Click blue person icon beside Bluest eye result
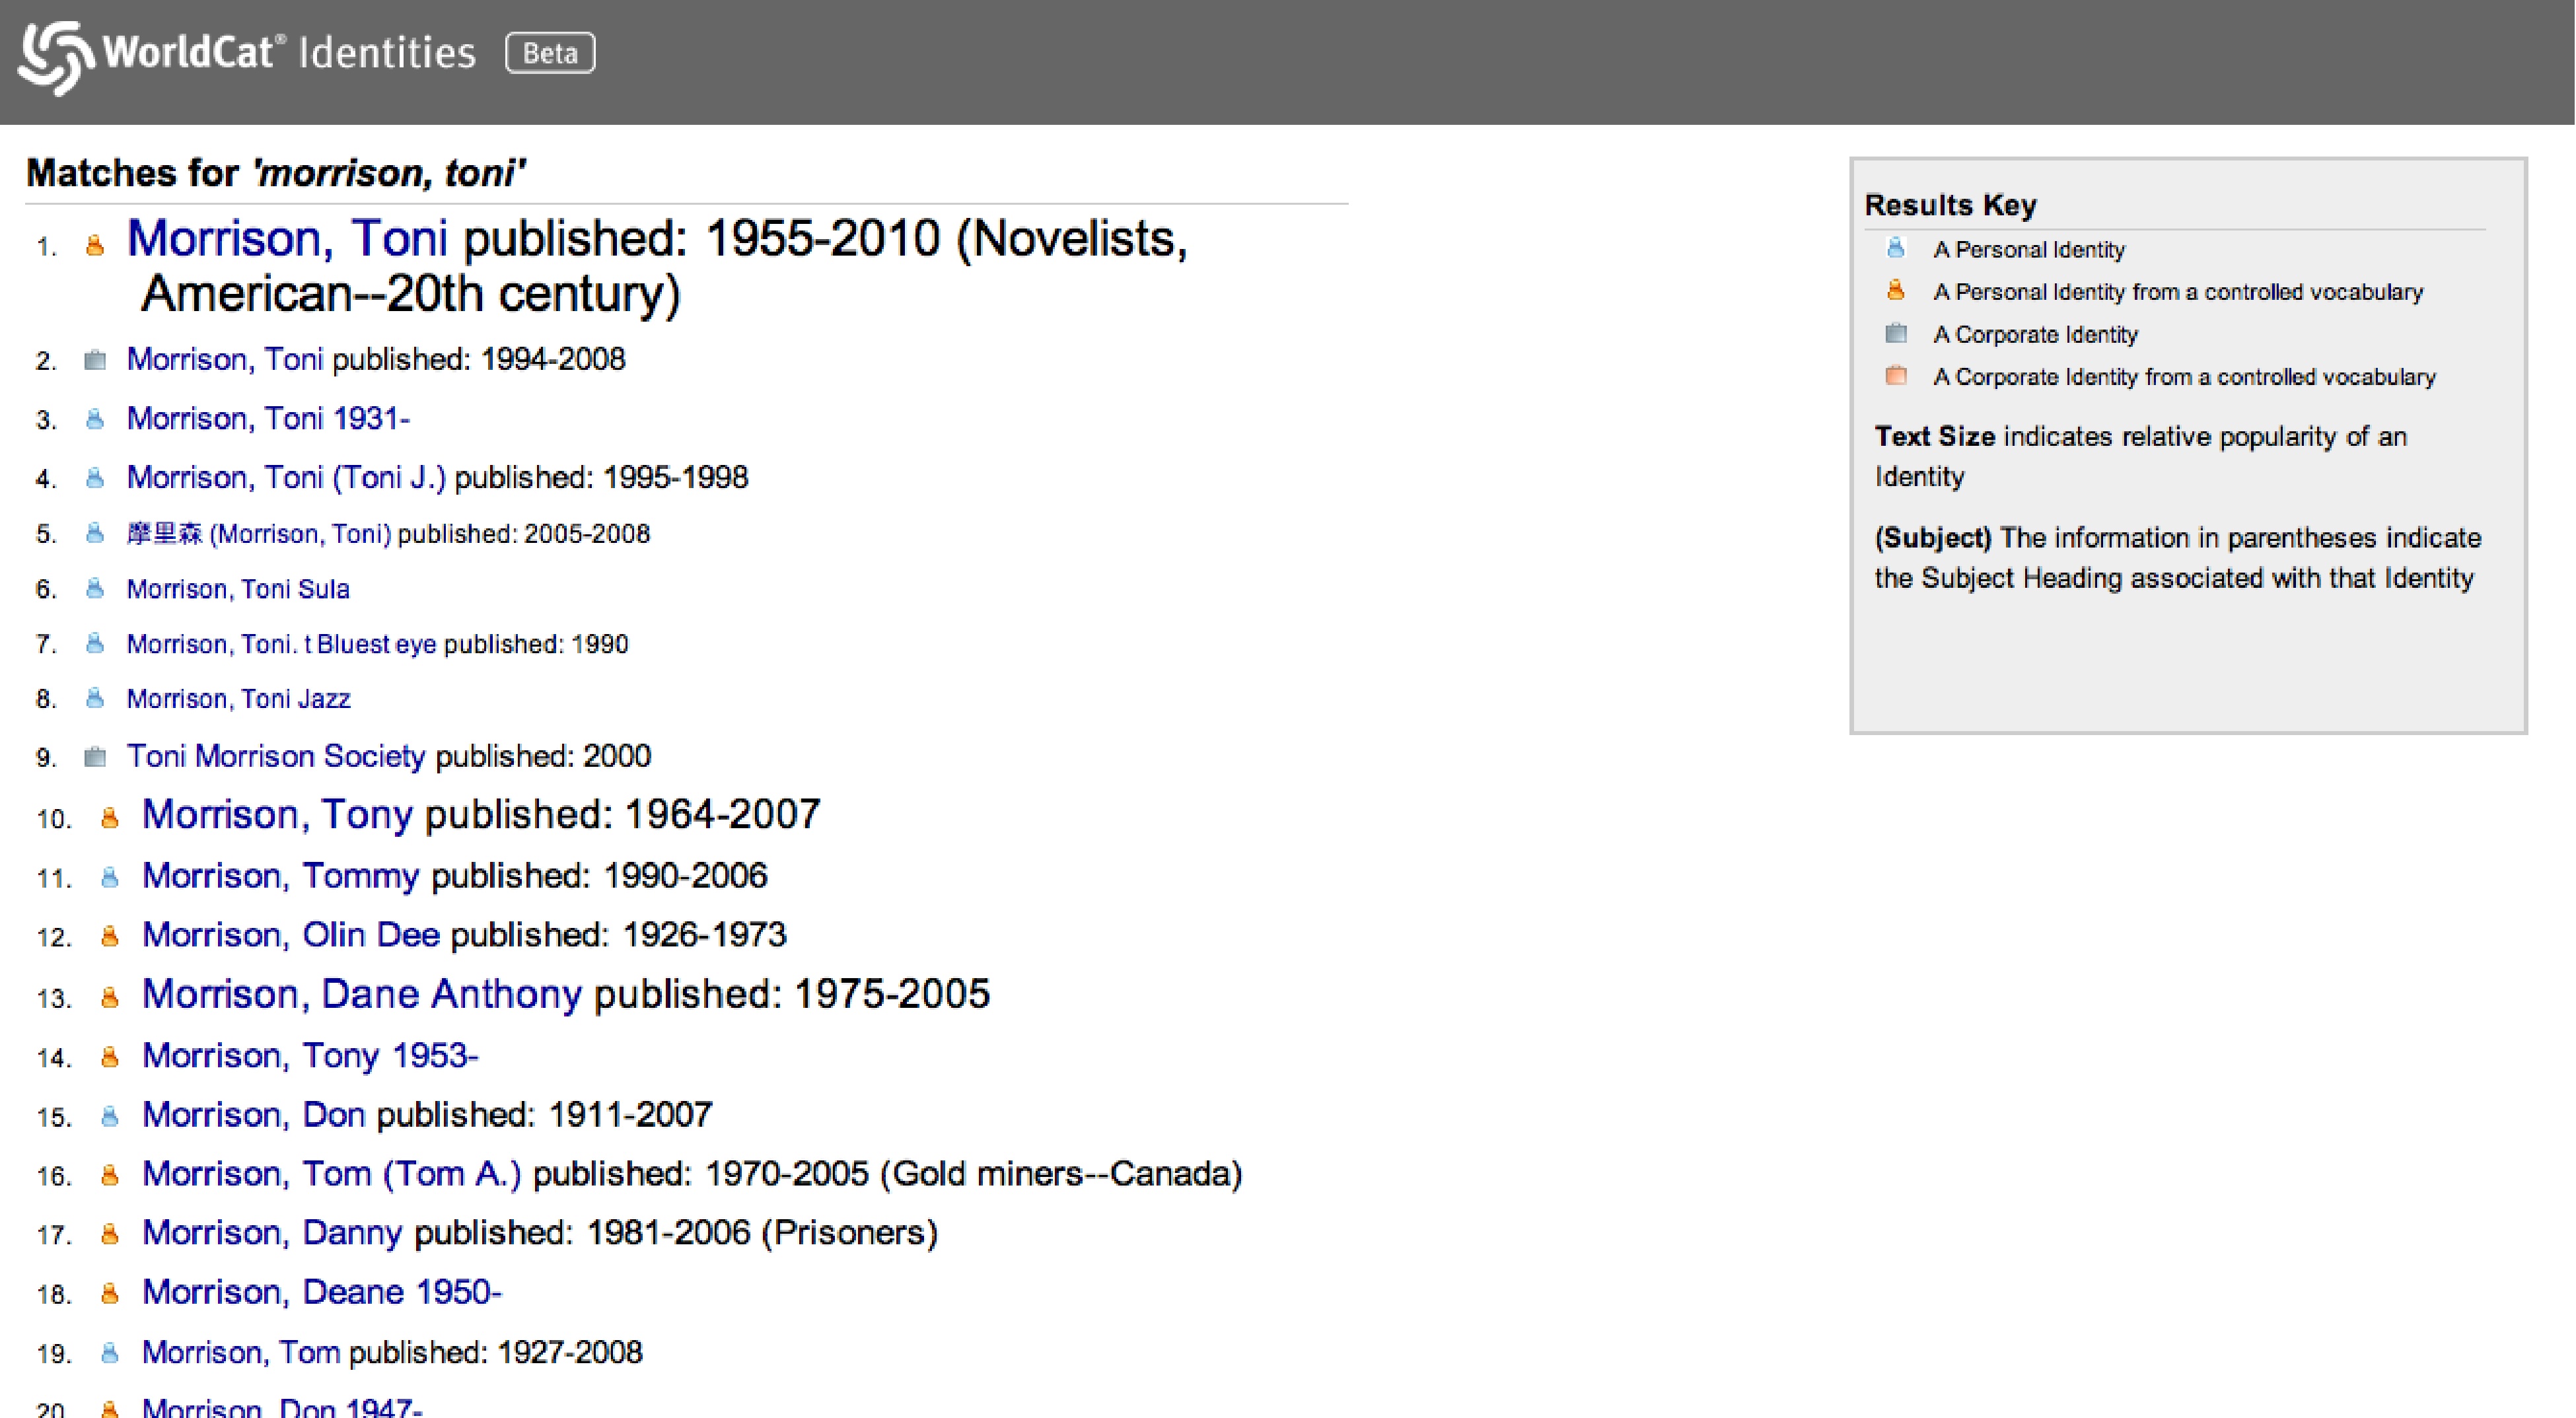The image size is (2576, 1418). tap(95, 644)
